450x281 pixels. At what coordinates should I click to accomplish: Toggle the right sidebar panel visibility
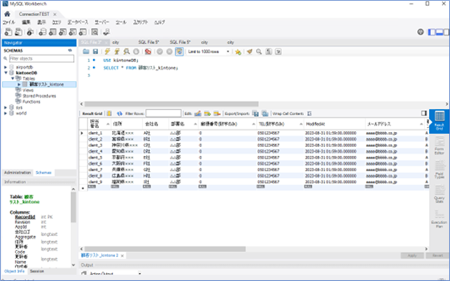[x=447, y=32]
